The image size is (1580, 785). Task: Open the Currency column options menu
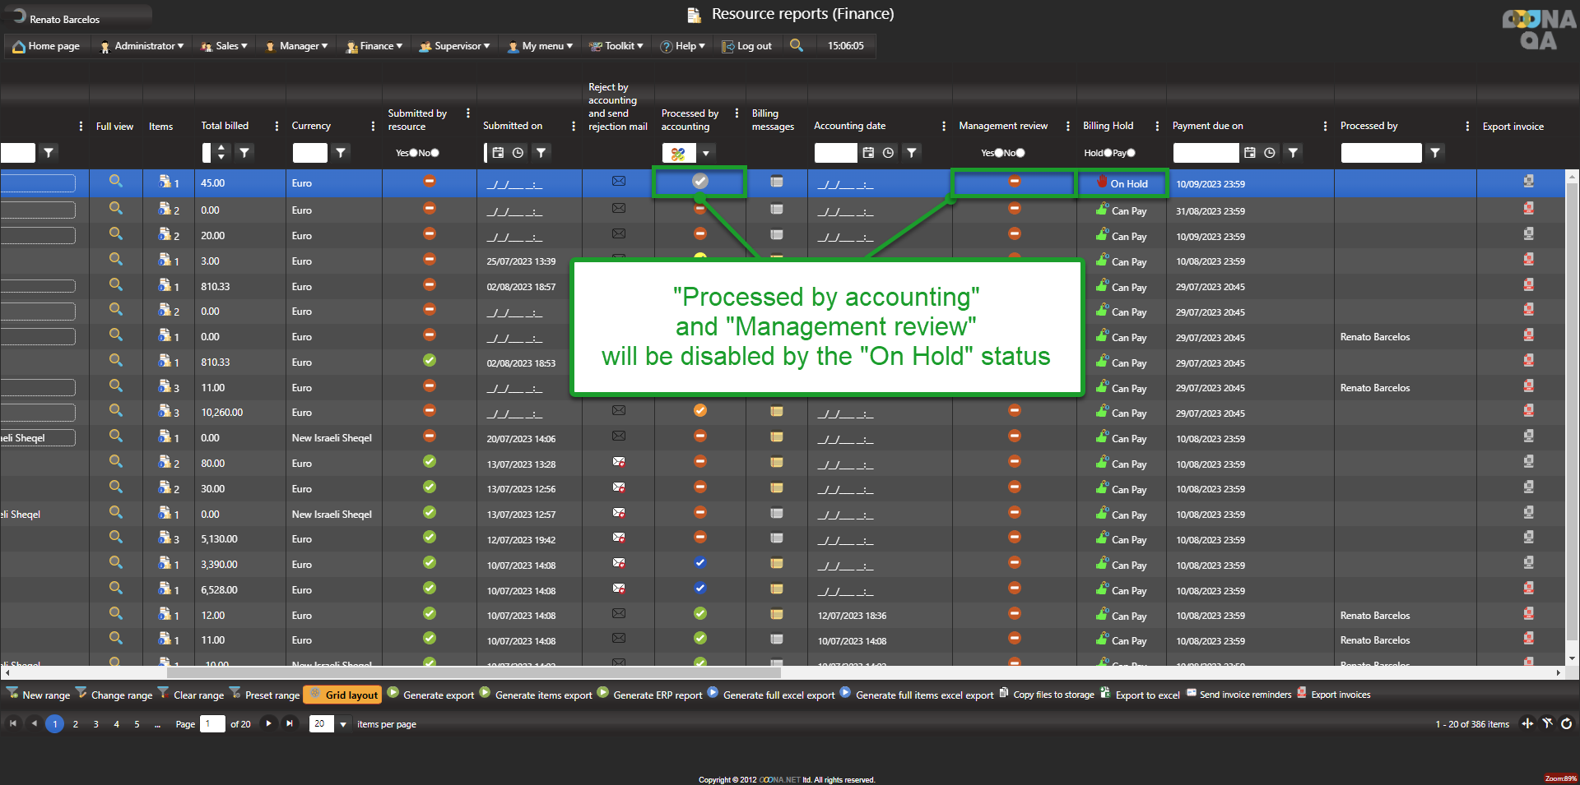point(373,126)
